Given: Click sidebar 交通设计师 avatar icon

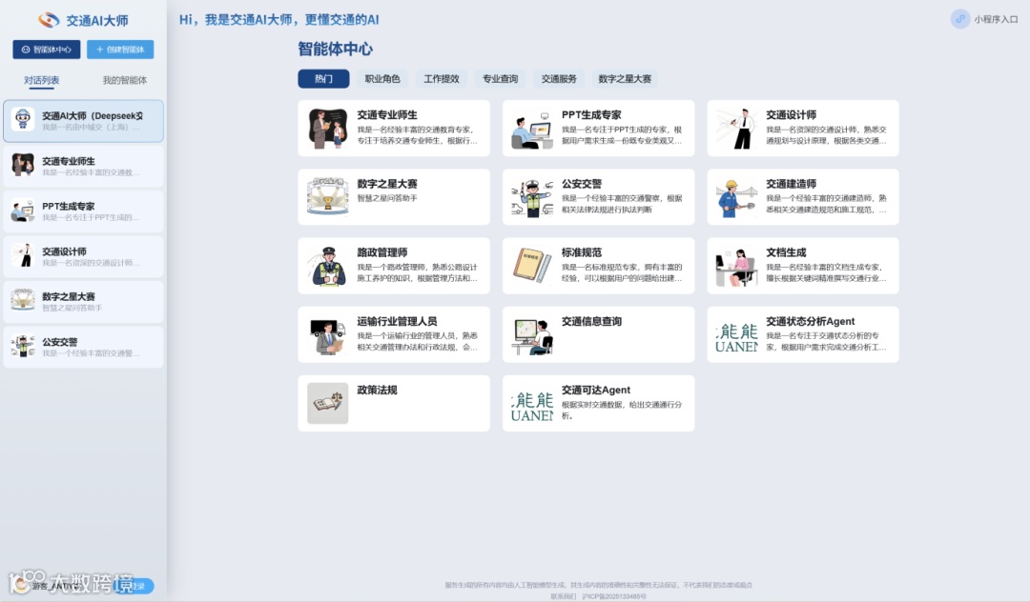Looking at the screenshot, I should (23, 255).
